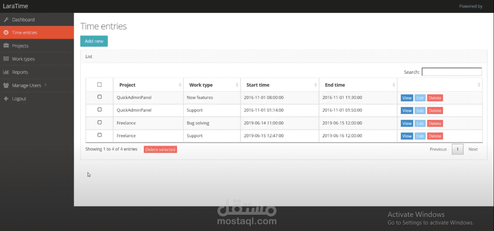Click the Projects briefcase icon
The height and width of the screenshot is (231, 494).
[6, 46]
